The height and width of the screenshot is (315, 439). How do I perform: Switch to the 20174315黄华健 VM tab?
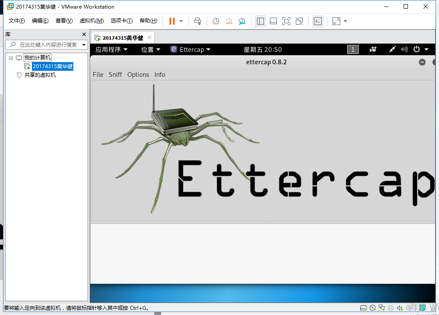tap(123, 38)
